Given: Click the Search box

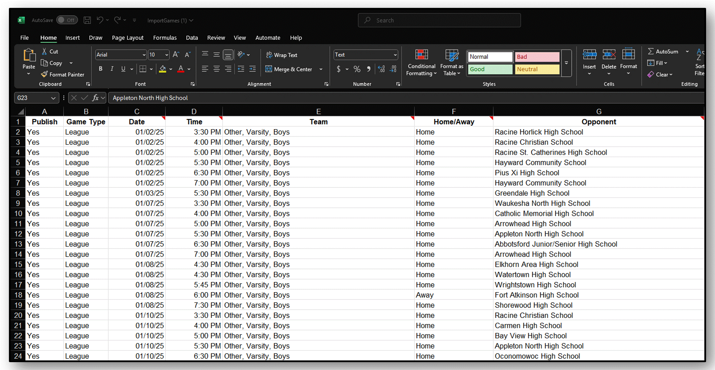Looking at the screenshot, I should (439, 20).
